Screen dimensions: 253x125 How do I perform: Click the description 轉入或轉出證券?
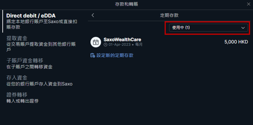click(22, 101)
